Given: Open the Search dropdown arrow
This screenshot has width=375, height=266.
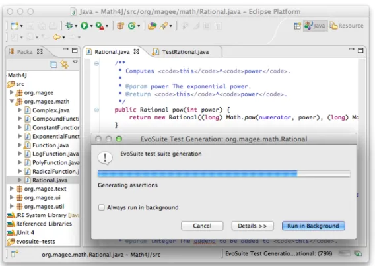Looking at the screenshot, I should click(x=171, y=26).
